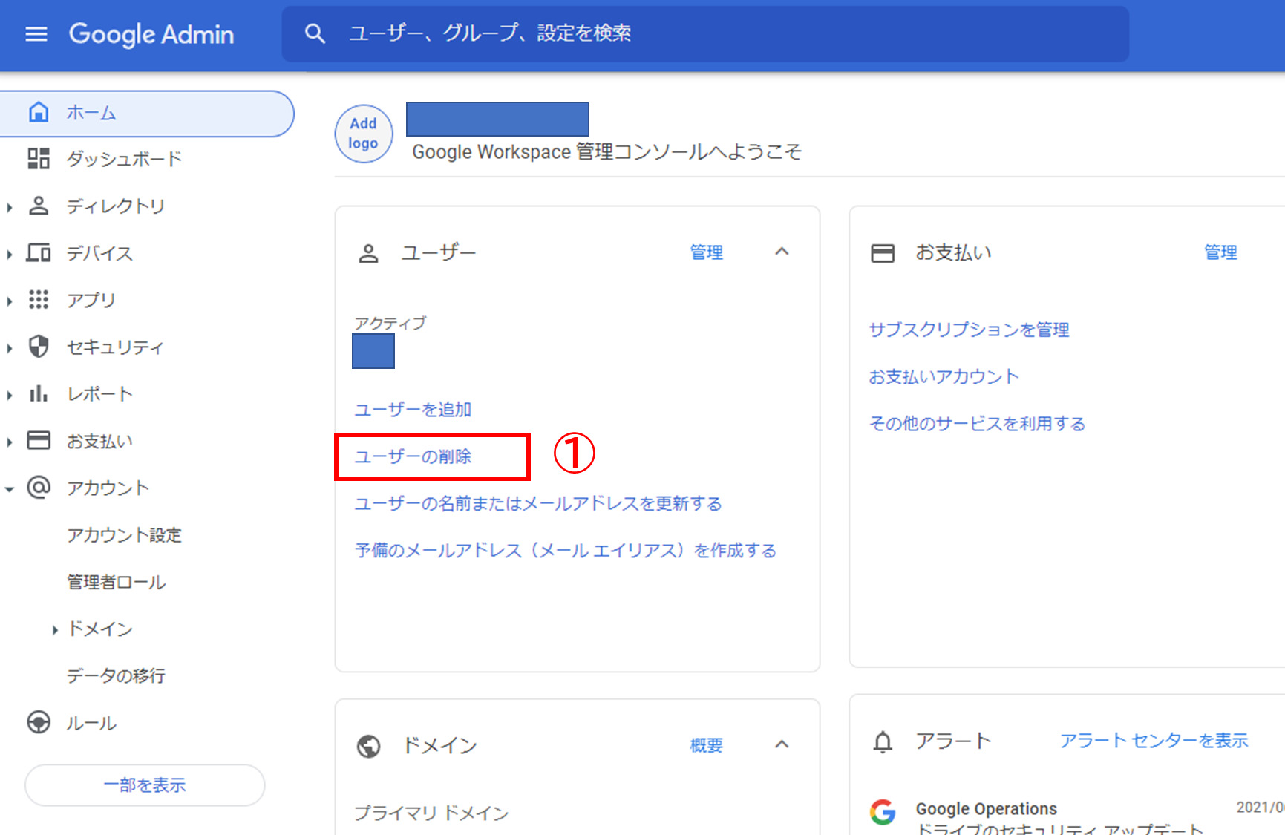Select ホーム in the sidebar
The height and width of the screenshot is (835, 1285).
[146, 114]
